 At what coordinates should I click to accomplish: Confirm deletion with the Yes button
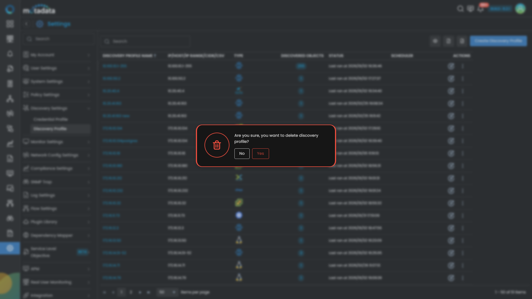tap(260, 153)
